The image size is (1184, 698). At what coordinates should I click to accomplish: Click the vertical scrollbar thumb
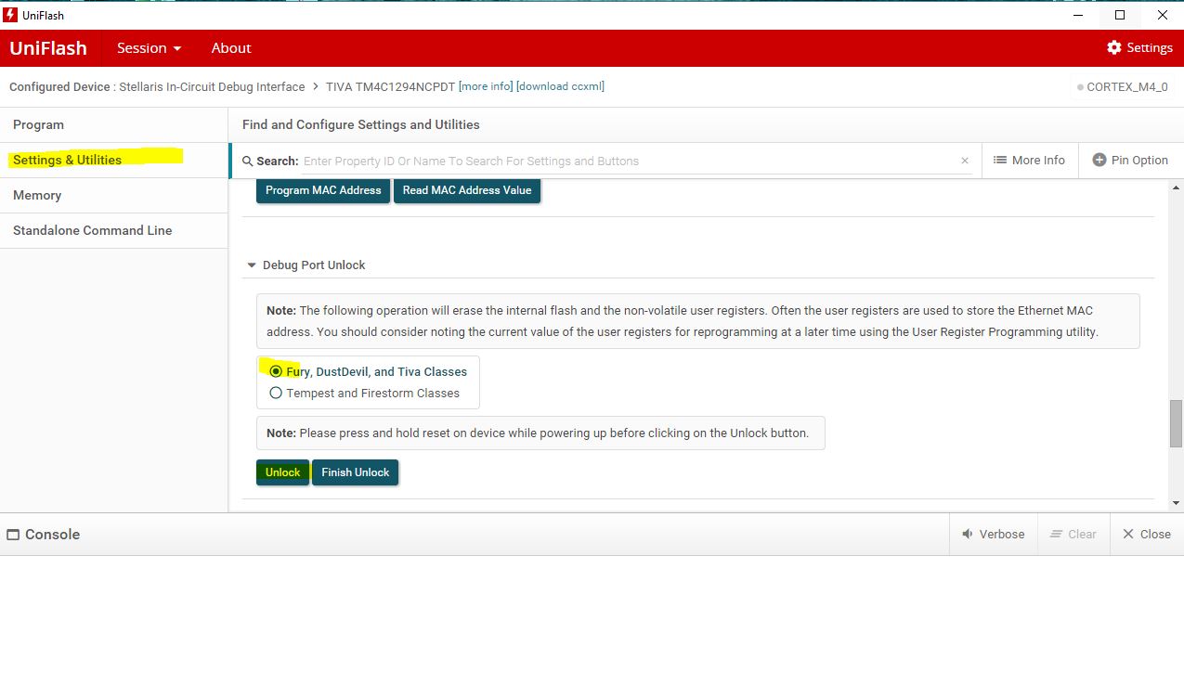1176,424
